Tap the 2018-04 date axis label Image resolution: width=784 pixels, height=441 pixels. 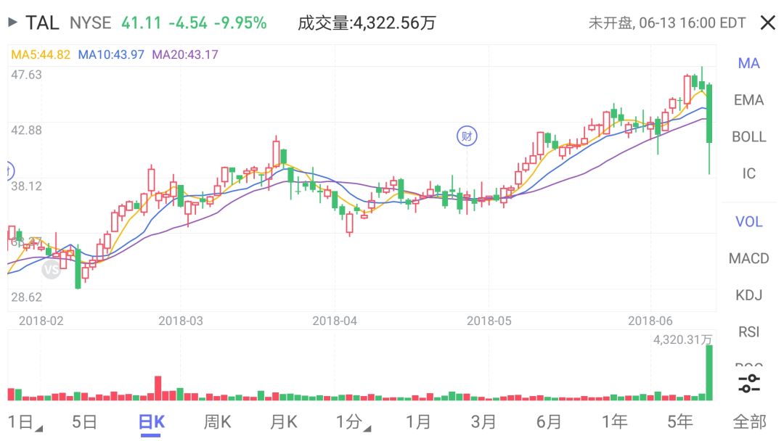point(335,321)
